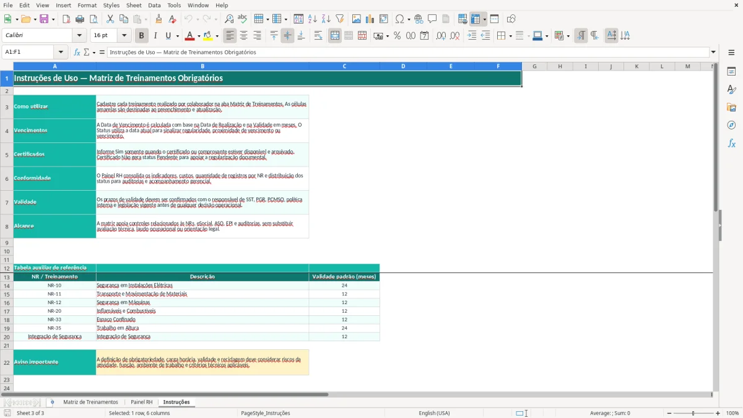Viewport: 743px width, 418px height.
Task: Open Conditional Formatting dropdown arrow
Action: [x=568, y=36]
